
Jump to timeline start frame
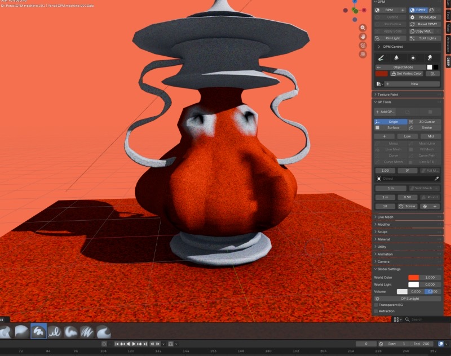[x=117, y=344]
